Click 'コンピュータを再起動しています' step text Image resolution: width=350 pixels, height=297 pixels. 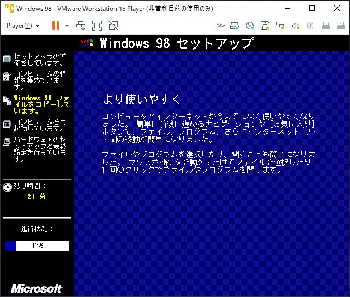tap(40, 125)
